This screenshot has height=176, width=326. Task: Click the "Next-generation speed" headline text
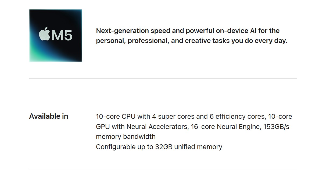click(123, 31)
